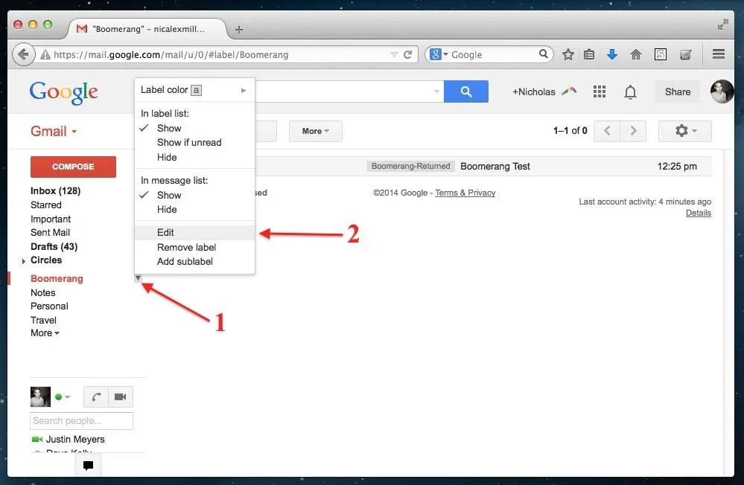Open the Travel label
Image resolution: width=744 pixels, height=485 pixels.
(43, 320)
